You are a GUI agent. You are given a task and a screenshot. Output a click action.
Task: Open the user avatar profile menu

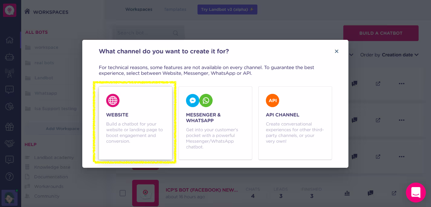[10, 198]
